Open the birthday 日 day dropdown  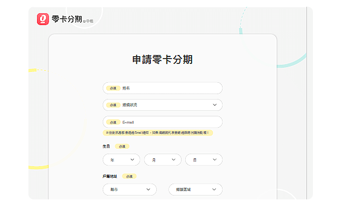[204, 160]
